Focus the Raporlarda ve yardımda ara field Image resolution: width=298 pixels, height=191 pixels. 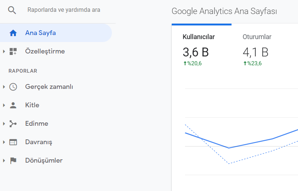click(64, 10)
